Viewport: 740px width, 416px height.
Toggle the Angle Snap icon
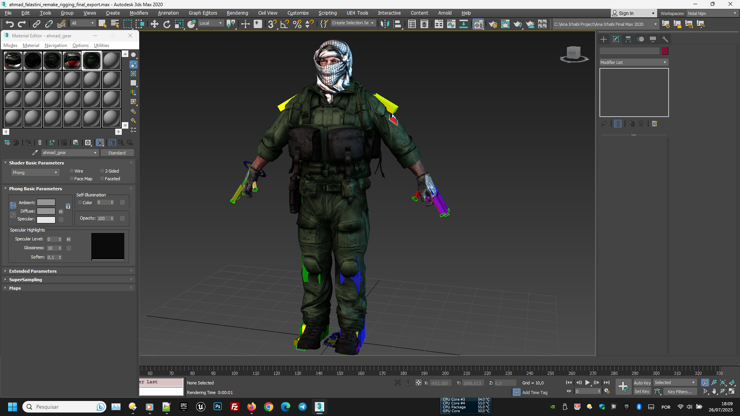coord(284,24)
